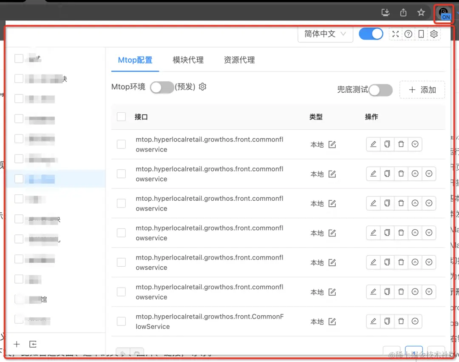
Task: Click the duplicate icon on the first interface row
Action: (x=387, y=144)
